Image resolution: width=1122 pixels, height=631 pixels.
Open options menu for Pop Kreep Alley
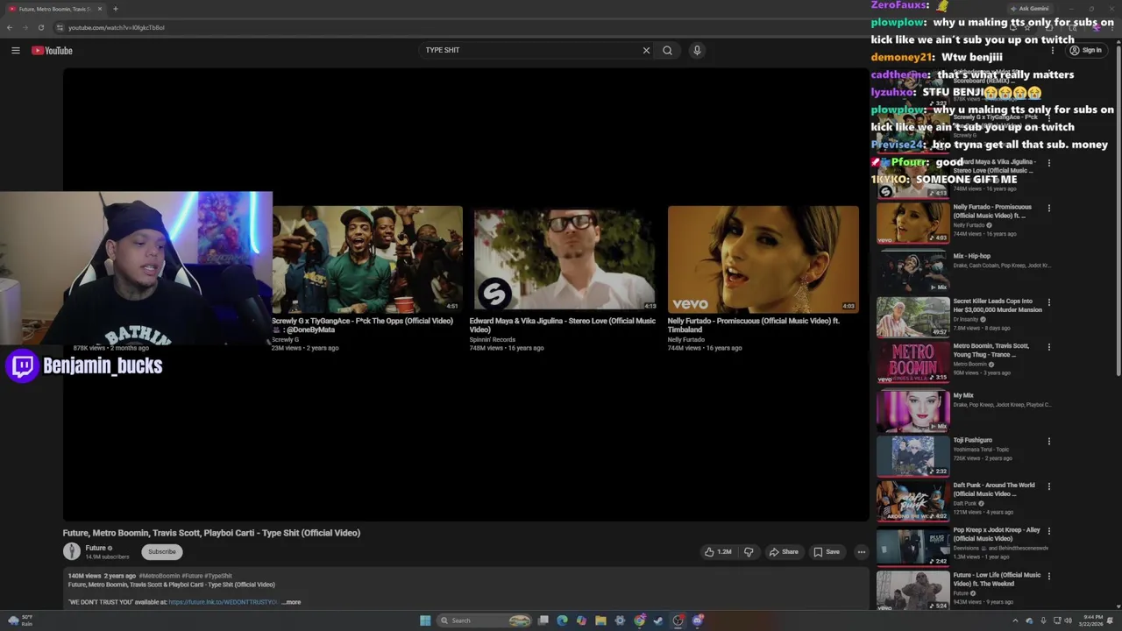[1048, 531]
